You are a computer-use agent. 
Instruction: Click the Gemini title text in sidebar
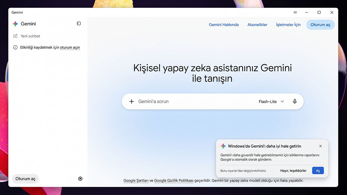[28, 24]
